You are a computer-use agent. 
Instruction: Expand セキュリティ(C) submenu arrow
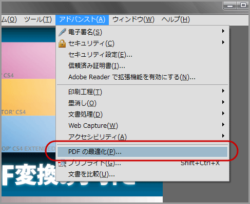(223, 42)
